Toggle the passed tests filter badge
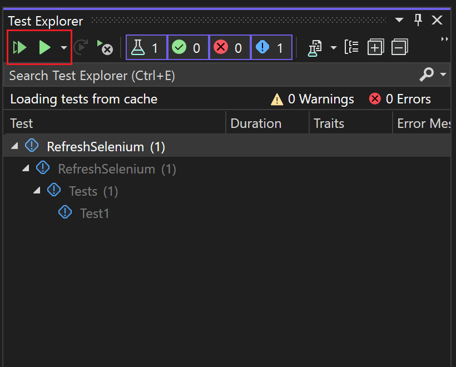This screenshot has width=456, height=367. click(188, 47)
